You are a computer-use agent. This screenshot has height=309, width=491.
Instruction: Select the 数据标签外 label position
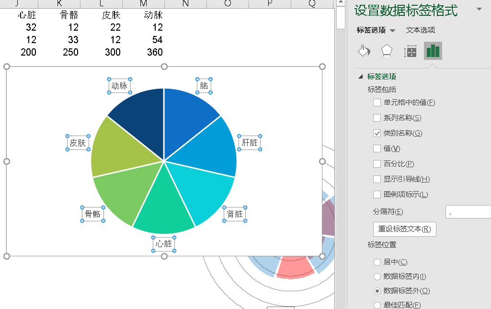377,291
